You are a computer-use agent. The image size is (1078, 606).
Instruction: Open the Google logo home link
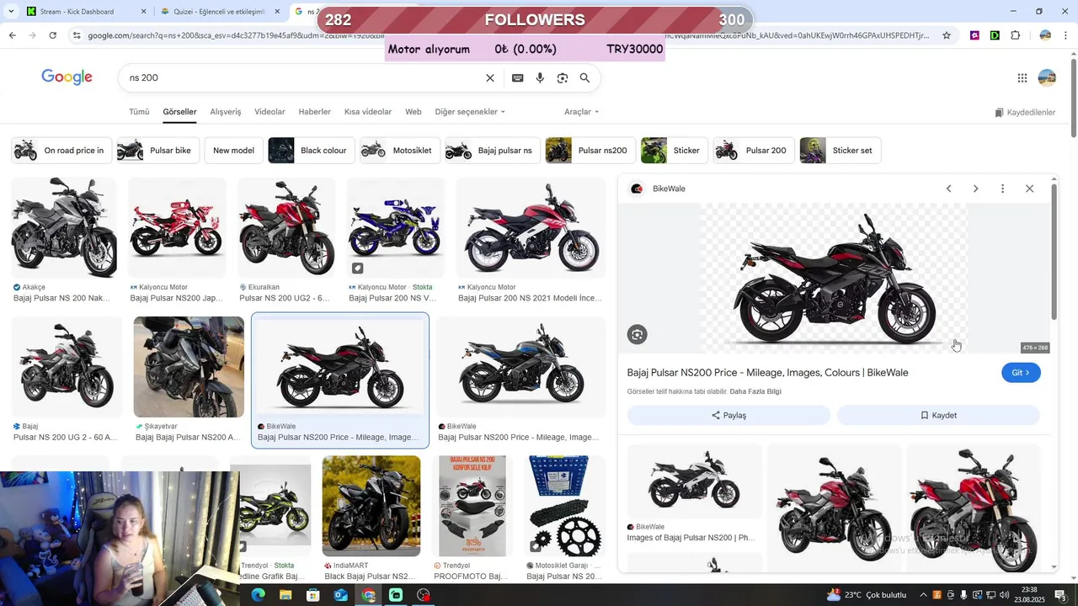(x=67, y=77)
